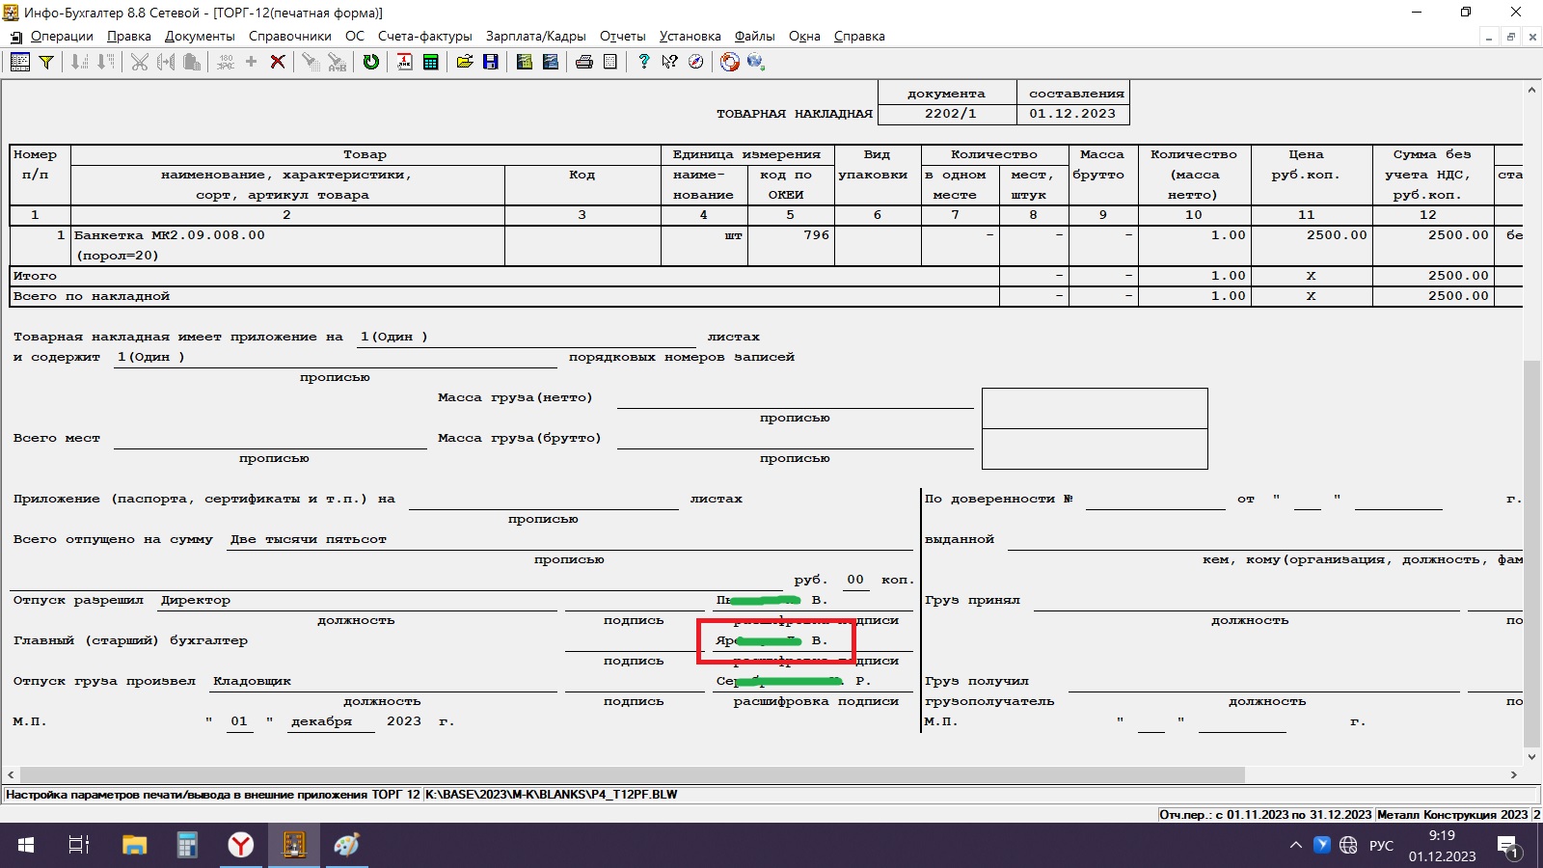Click the scissors cut icon
Image resolution: width=1543 pixels, height=868 pixels.
pyautogui.click(x=140, y=62)
